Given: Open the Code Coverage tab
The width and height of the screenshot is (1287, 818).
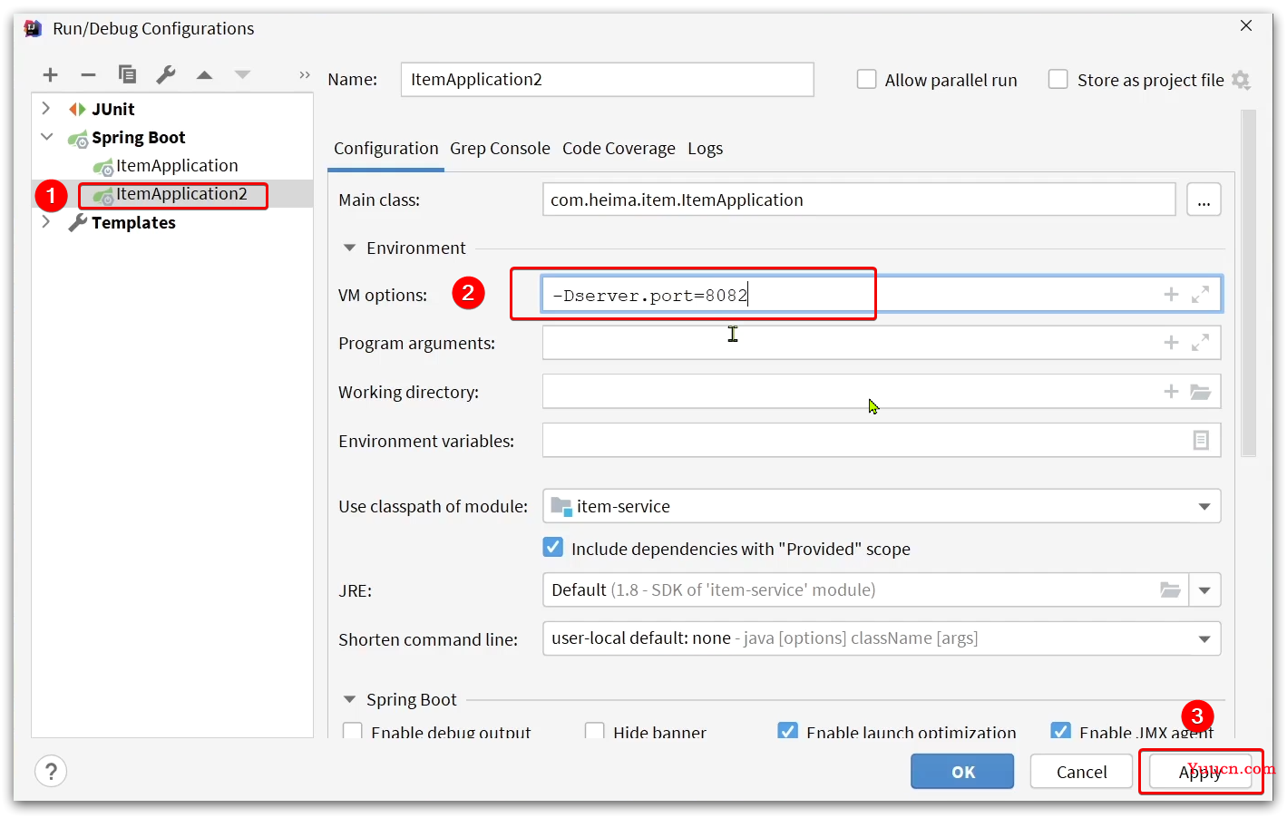Looking at the screenshot, I should [x=619, y=149].
